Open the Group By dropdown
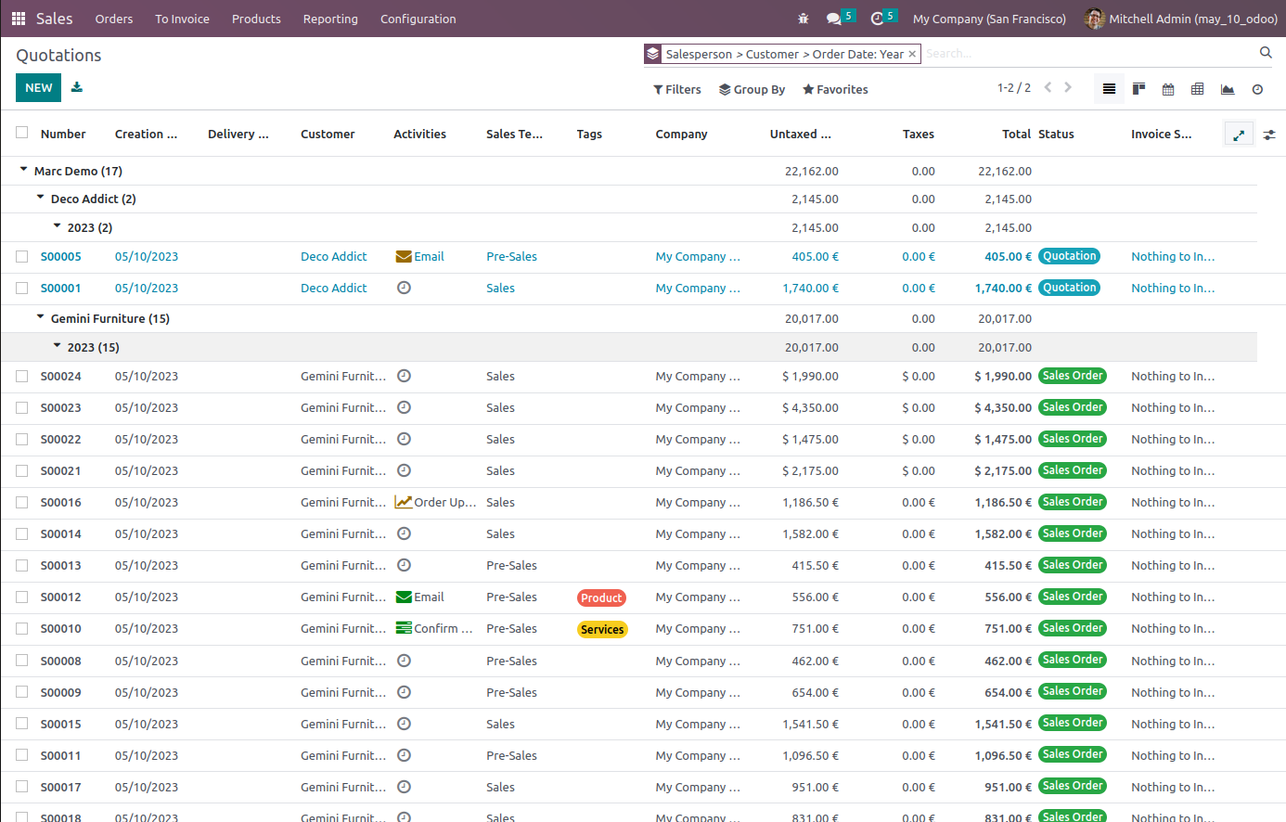Screen dimensions: 1286x822 752,89
